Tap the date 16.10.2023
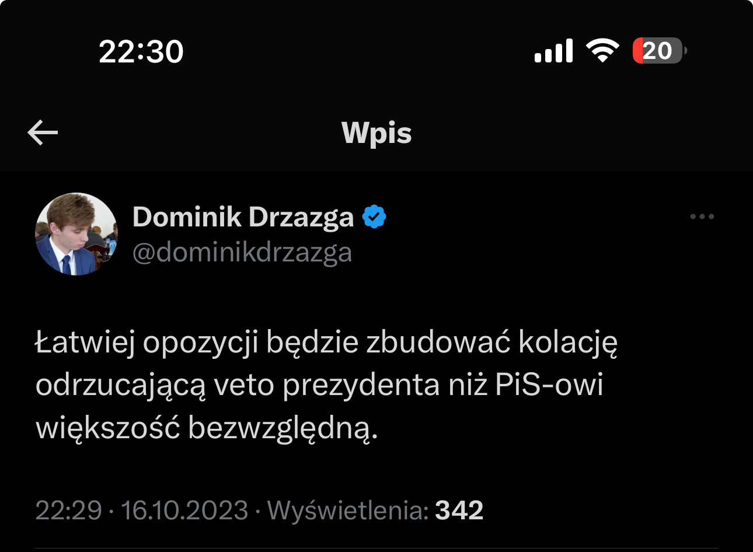753x552 pixels. 184,510
